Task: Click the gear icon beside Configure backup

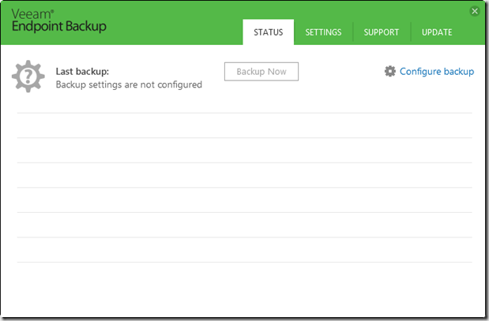Action: click(389, 71)
